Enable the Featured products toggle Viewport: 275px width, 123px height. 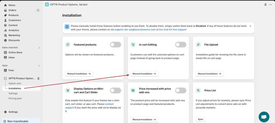(x=115, y=45)
